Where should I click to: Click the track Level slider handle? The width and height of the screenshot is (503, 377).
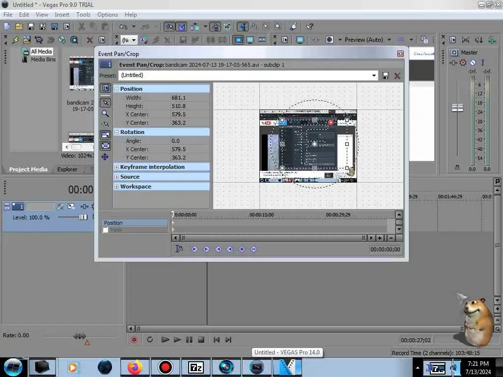coord(83,217)
